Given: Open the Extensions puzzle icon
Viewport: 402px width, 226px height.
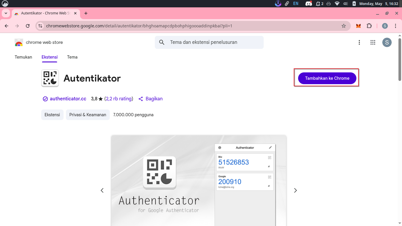Looking at the screenshot, I should (369, 26).
